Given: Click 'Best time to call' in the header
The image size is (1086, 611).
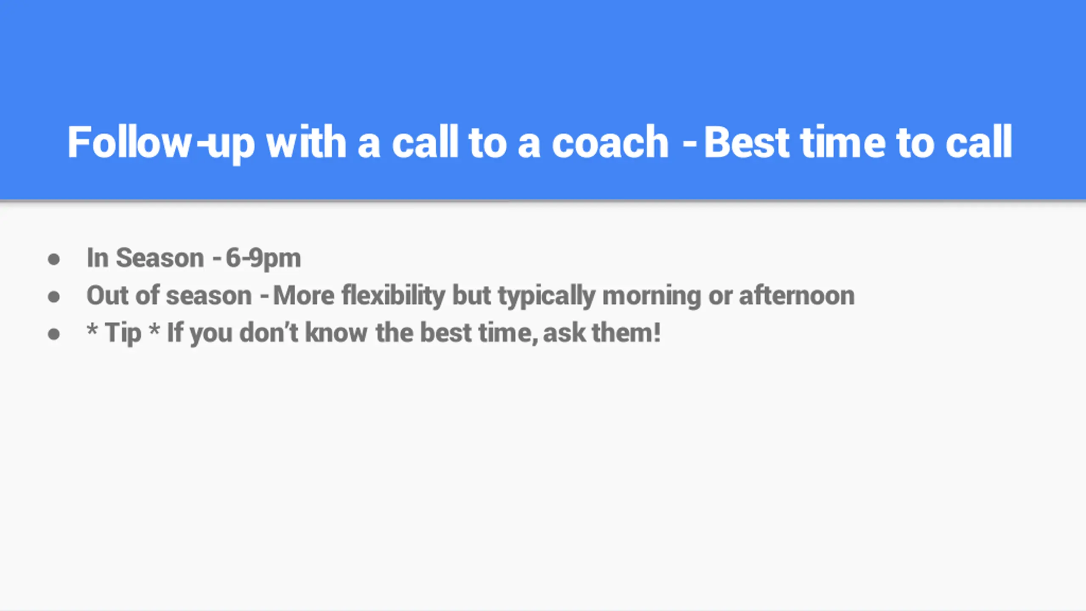Looking at the screenshot, I should 859,143.
